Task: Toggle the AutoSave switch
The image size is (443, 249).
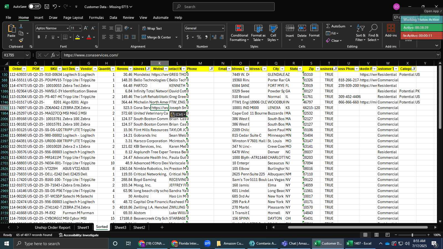Action: (x=35, y=6)
